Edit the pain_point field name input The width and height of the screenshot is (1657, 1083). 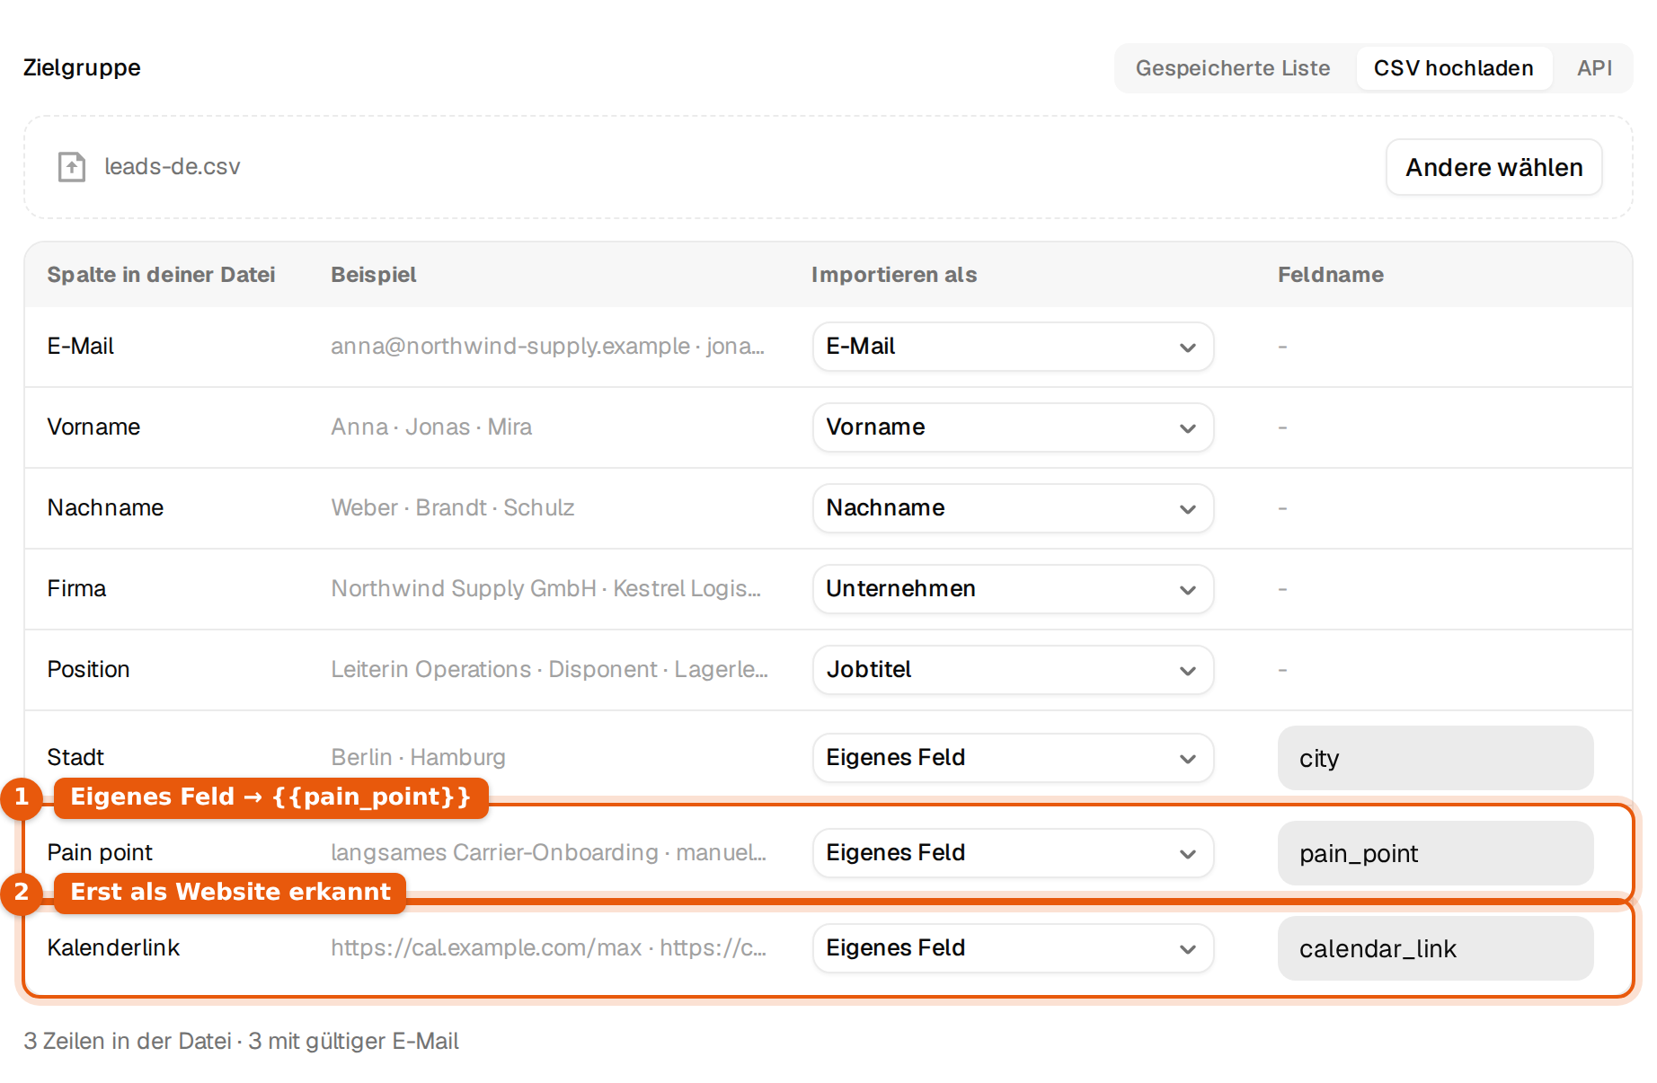(1435, 853)
